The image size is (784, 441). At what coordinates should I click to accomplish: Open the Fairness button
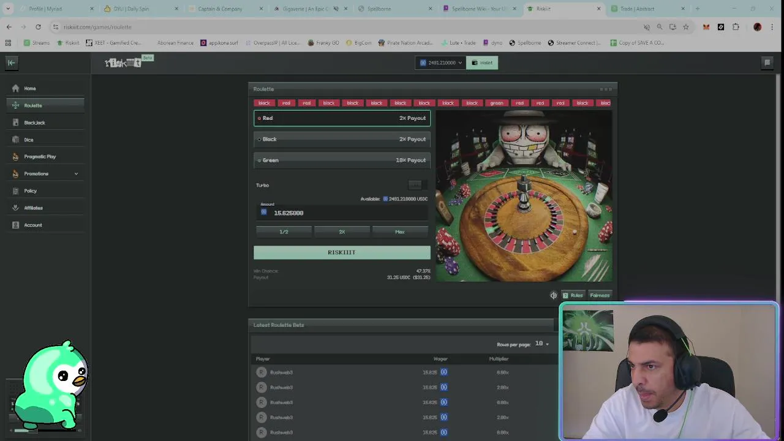[x=599, y=295]
